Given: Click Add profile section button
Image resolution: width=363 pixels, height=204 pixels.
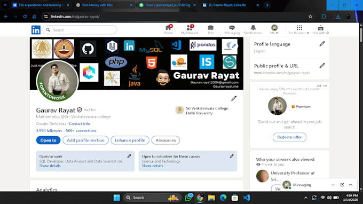Looking at the screenshot, I should click(85, 140).
